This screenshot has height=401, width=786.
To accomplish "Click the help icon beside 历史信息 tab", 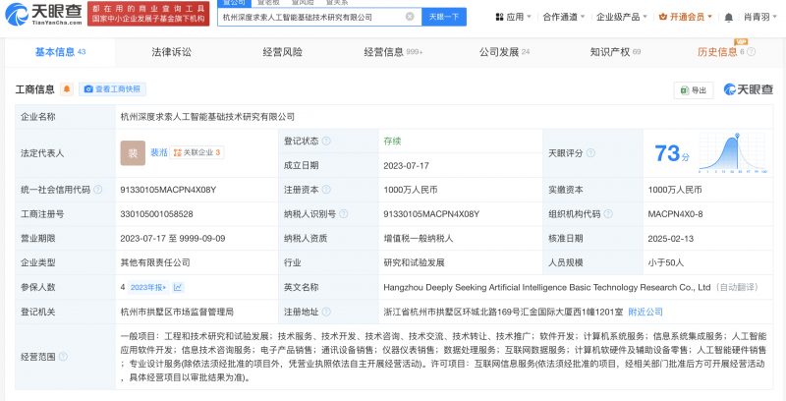I will (751, 52).
